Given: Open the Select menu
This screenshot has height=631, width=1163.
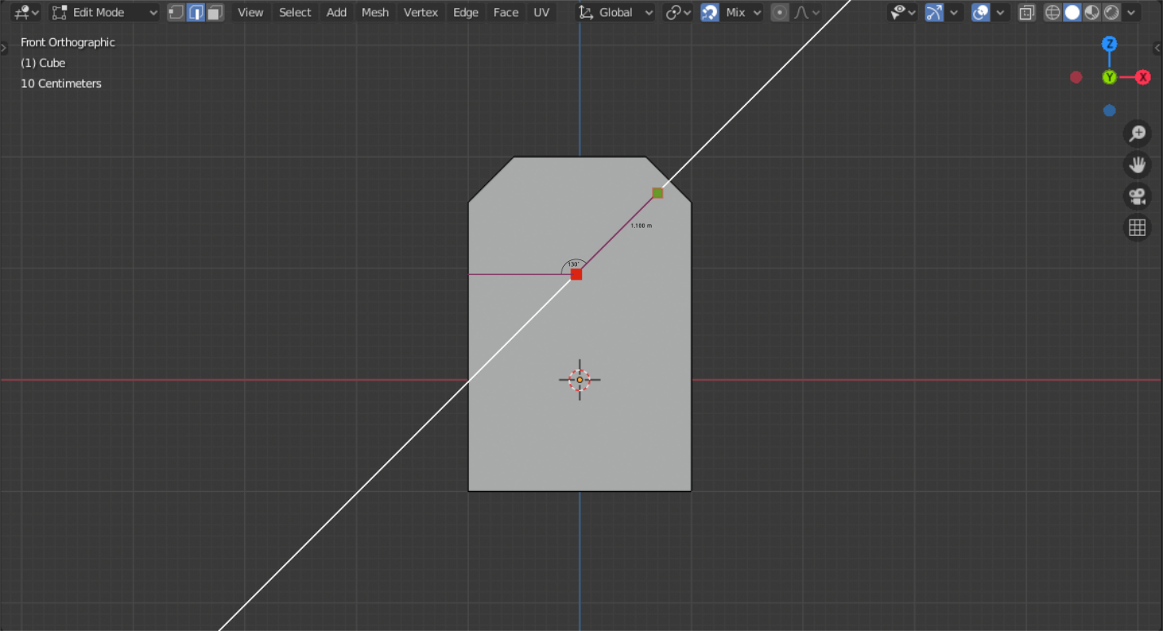Looking at the screenshot, I should 295,12.
